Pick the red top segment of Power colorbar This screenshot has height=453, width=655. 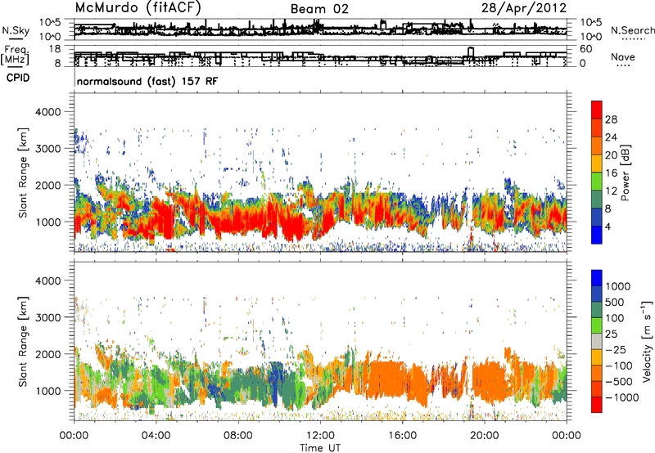pyautogui.click(x=597, y=110)
